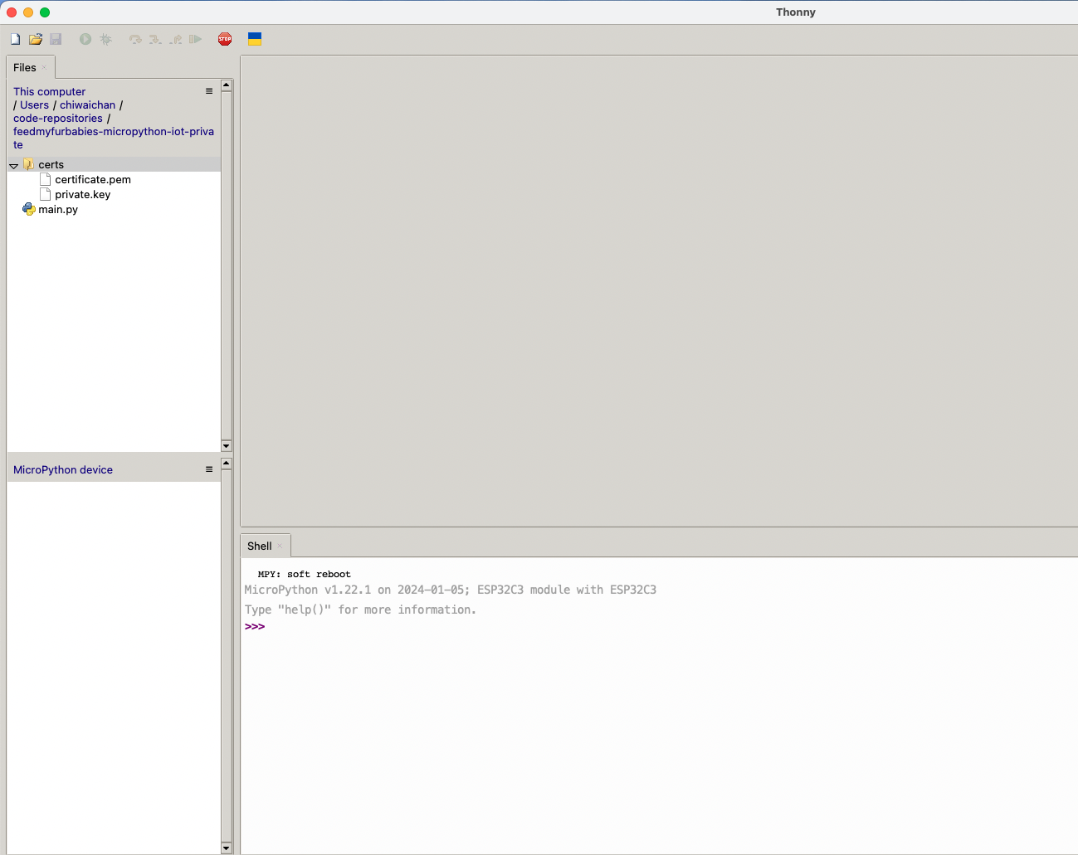
Task: Click the Save floppy disk icon
Action: click(x=56, y=39)
